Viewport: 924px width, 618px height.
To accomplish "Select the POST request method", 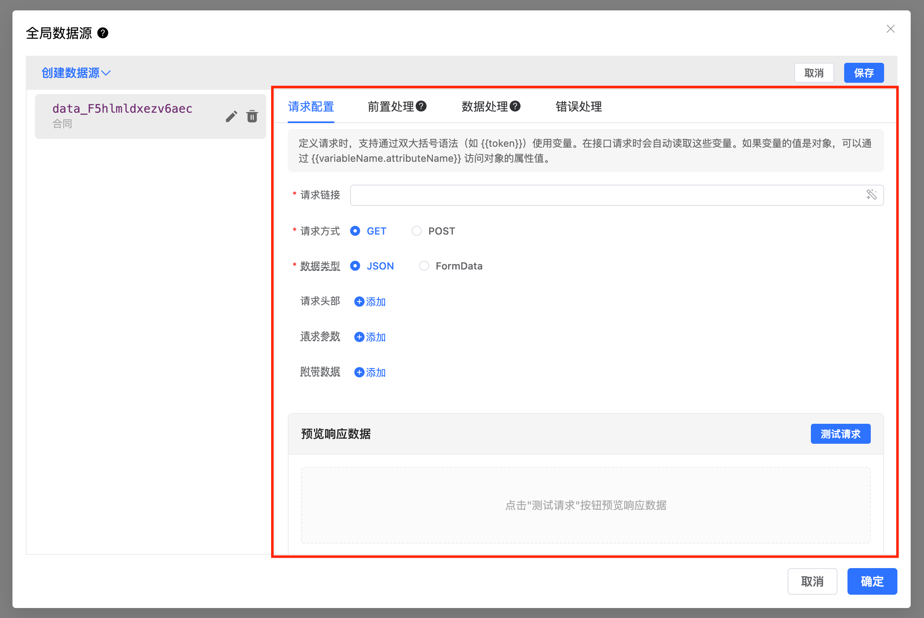I will pyautogui.click(x=417, y=231).
